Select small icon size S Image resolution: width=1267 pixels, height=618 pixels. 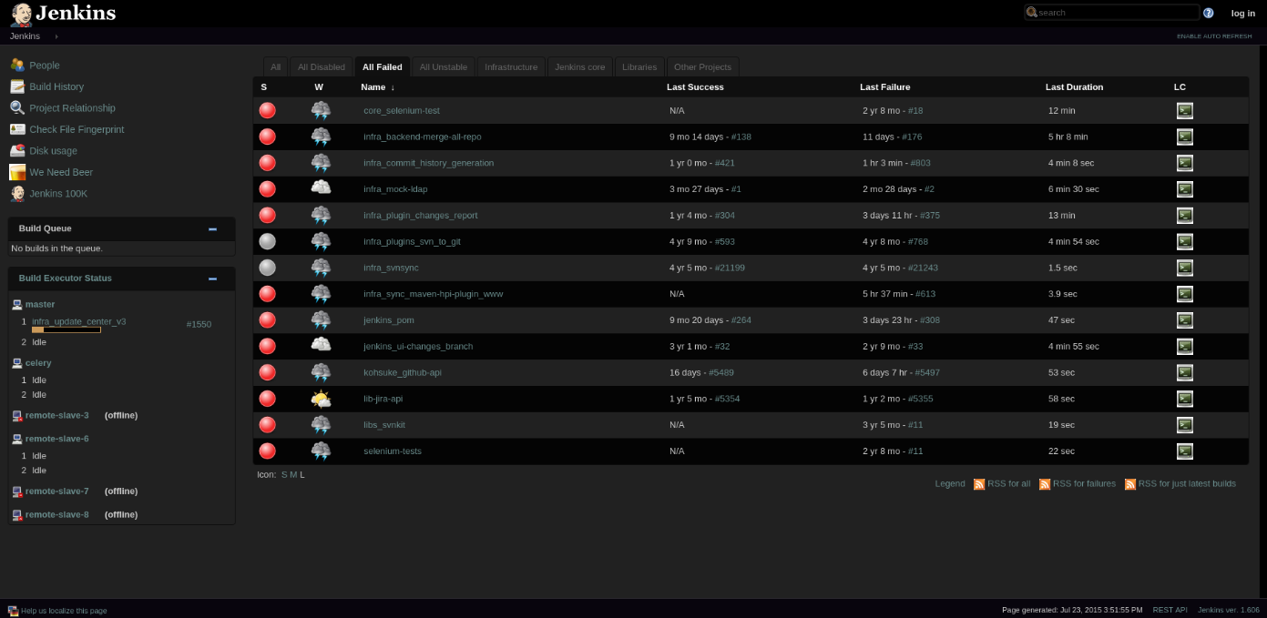284,475
